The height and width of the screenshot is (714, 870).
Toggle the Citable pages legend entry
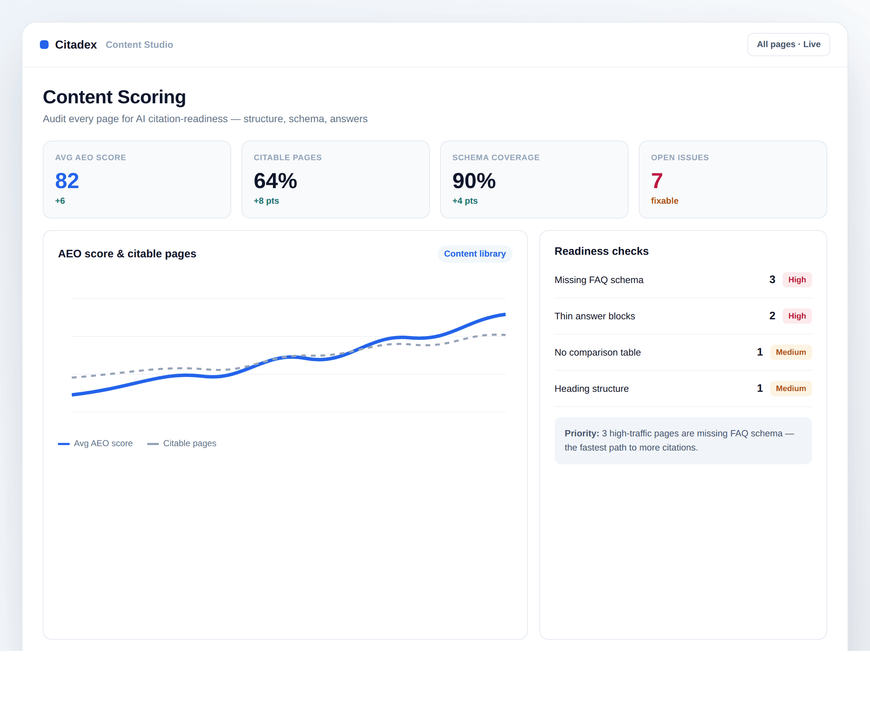coord(181,443)
